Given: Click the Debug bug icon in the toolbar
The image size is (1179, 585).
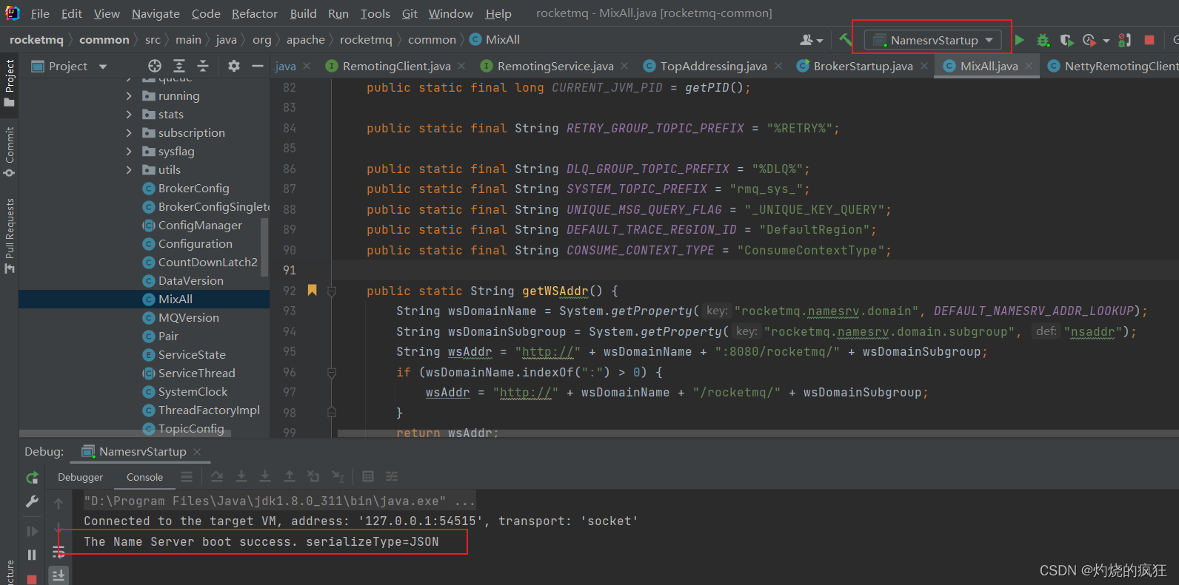Looking at the screenshot, I should (x=1043, y=40).
